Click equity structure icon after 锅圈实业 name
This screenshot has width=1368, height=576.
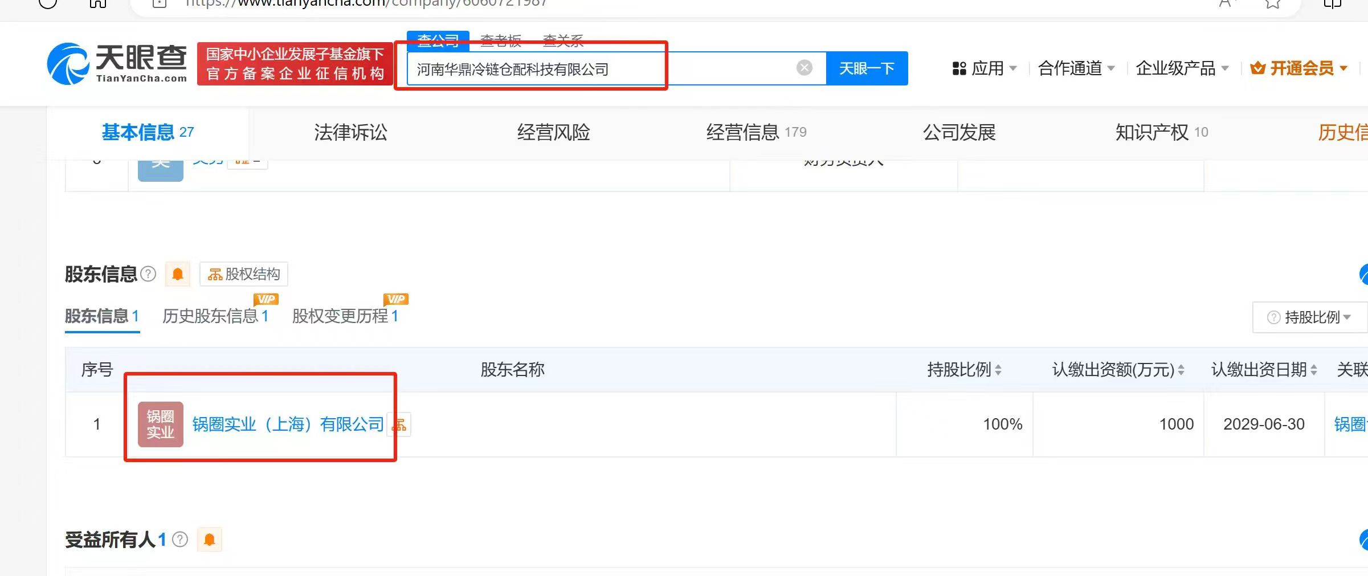pos(400,425)
